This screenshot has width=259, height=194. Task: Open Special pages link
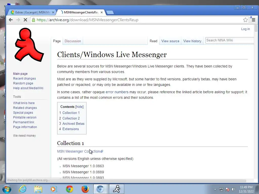[x=23, y=112]
